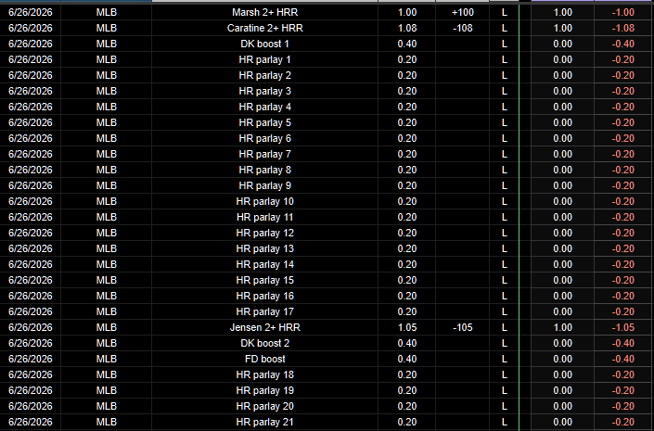Click the 'HR parlay 10' cell

pyautogui.click(x=265, y=202)
